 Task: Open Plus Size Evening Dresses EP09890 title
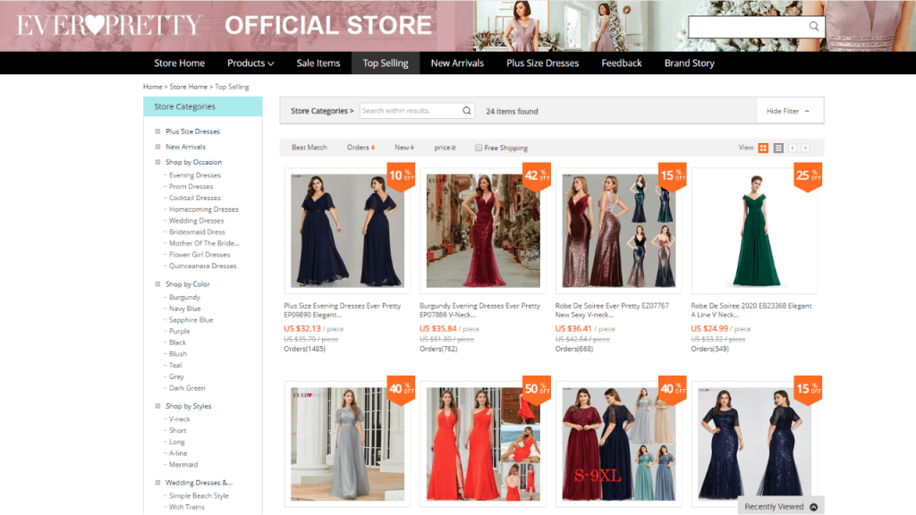pyautogui.click(x=343, y=310)
